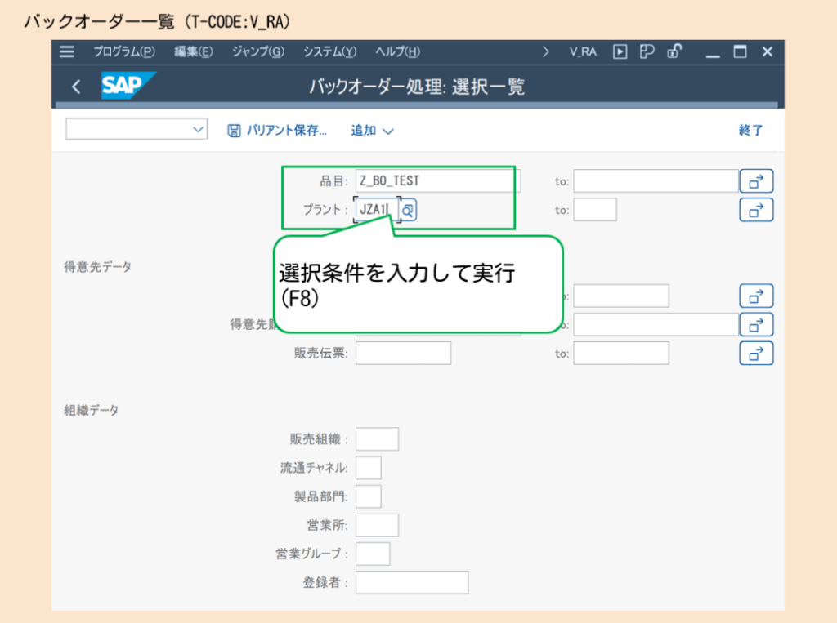Expand the 追加 dropdown menu
The height and width of the screenshot is (623, 837).
click(372, 131)
